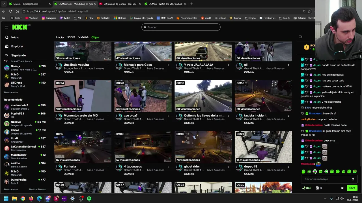Open Windows Start menu
Screen dimensions: 362x203
point(6,198)
